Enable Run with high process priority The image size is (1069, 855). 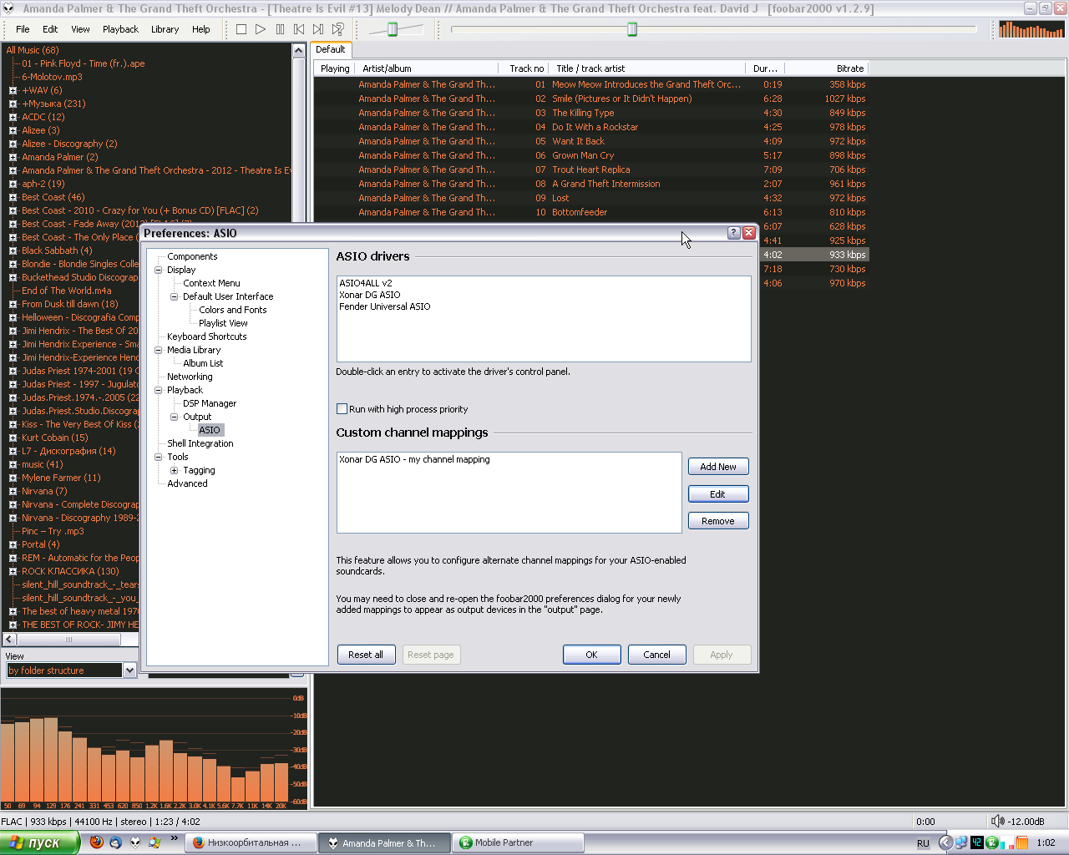point(342,409)
